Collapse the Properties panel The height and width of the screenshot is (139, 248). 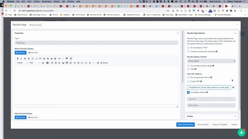[177, 33]
